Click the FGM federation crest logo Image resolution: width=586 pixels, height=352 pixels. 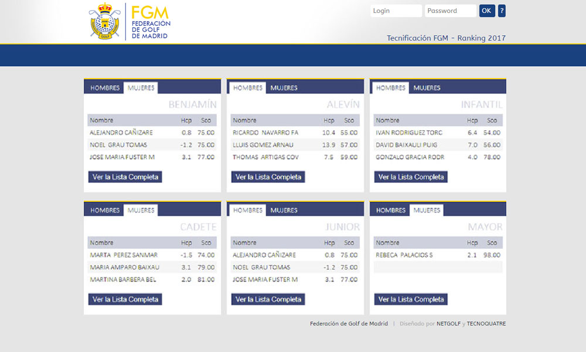click(103, 21)
